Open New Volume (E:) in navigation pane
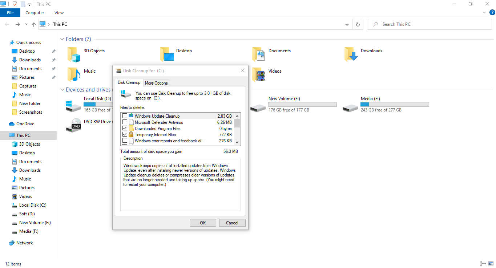 pyautogui.click(x=31, y=223)
